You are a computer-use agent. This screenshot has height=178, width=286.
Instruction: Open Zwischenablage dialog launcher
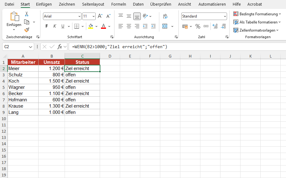point(38,37)
